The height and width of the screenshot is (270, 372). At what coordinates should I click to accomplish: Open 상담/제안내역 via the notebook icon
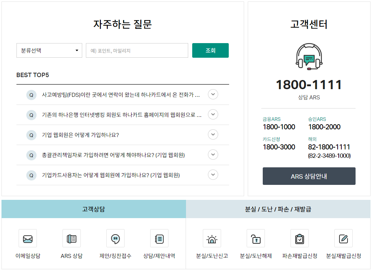(159, 238)
